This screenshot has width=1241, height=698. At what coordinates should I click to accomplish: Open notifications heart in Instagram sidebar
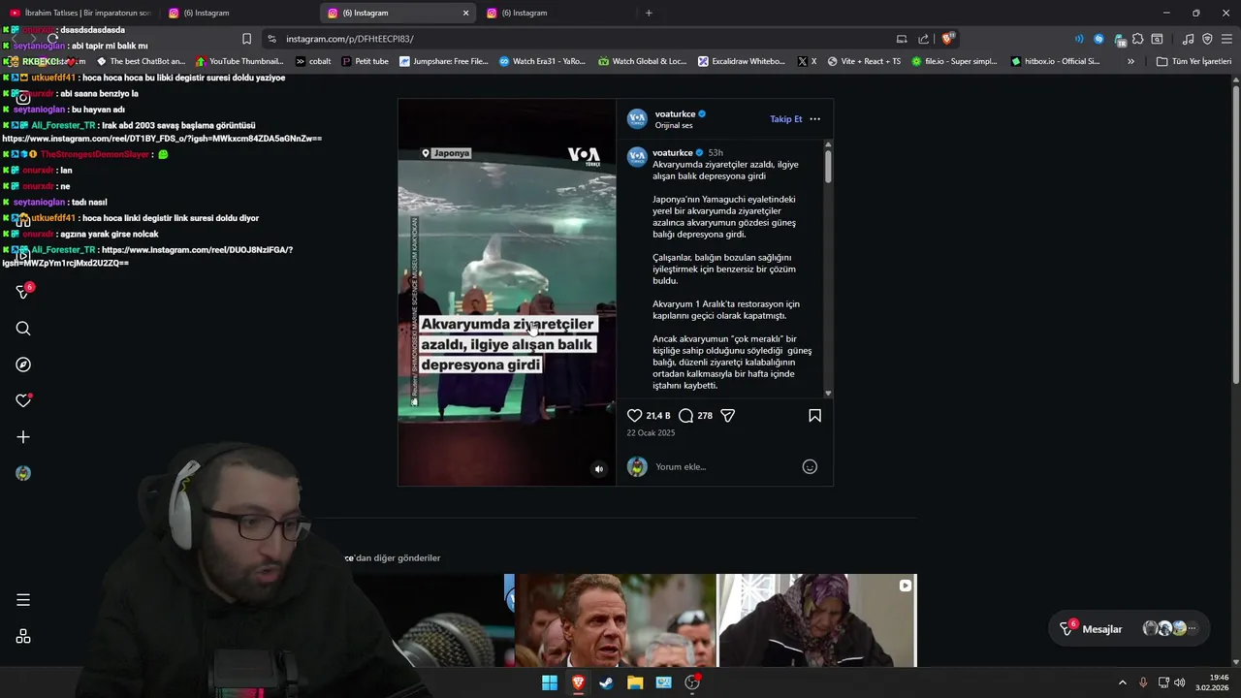[x=23, y=400]
